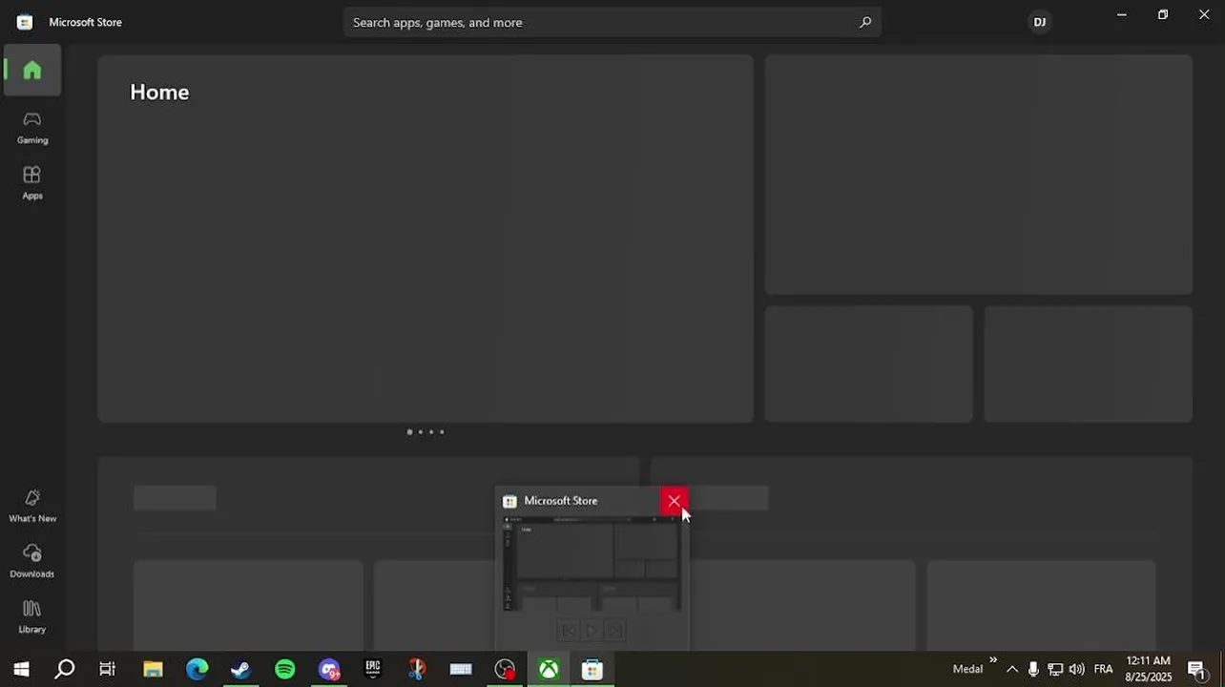Viewport: 1225px width, 687px height.
Task: Open the Library page
Action: pos(31,616)
